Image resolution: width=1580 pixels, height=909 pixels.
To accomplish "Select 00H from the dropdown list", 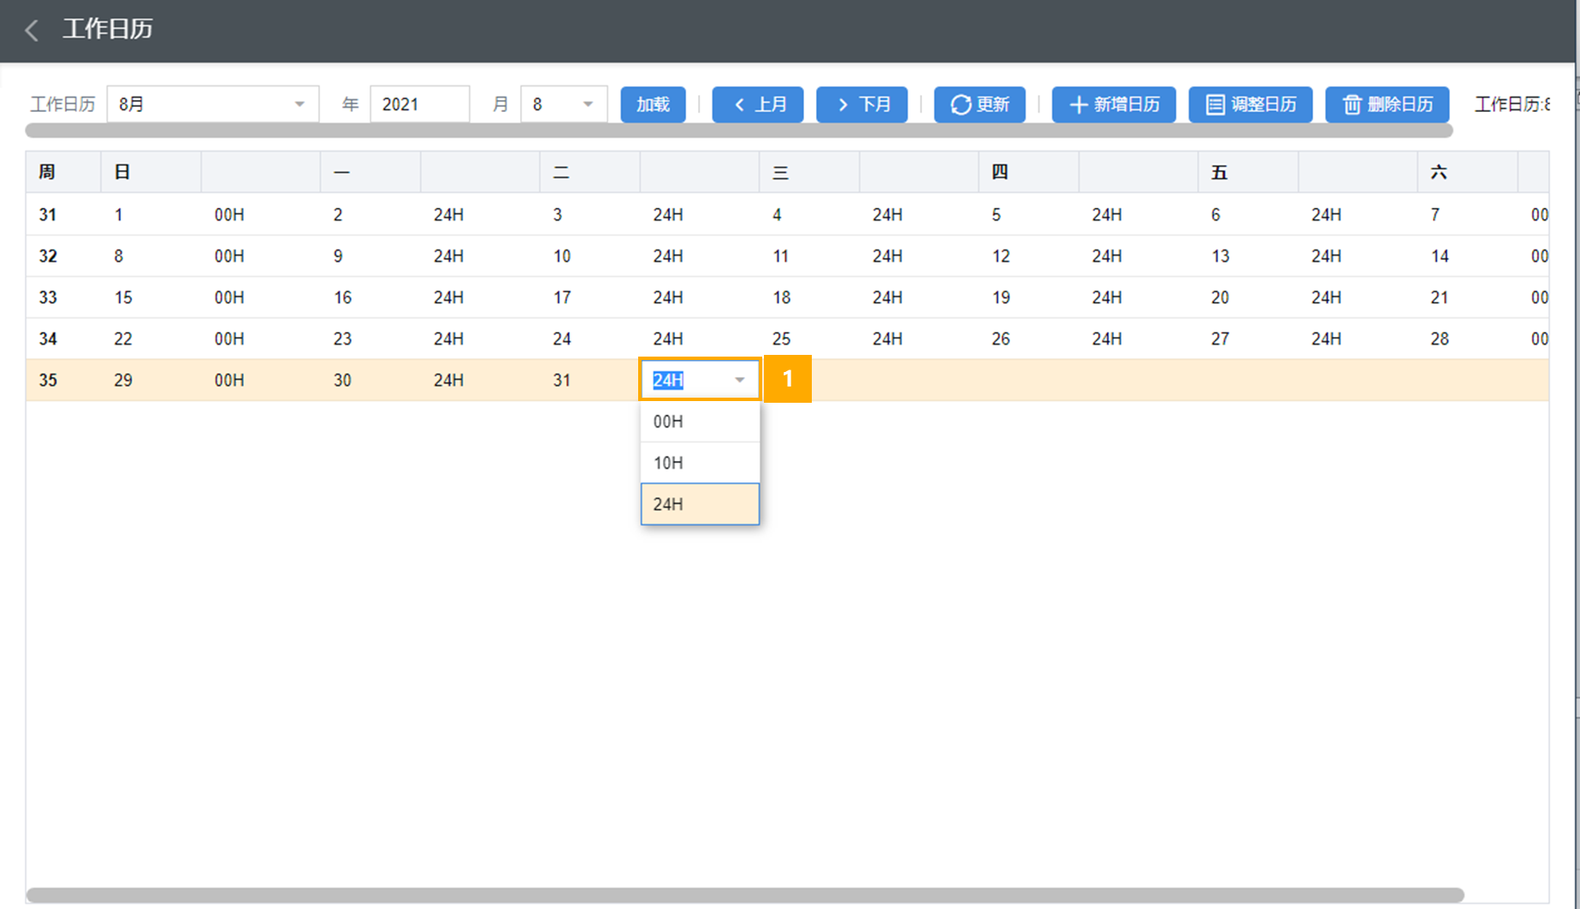I will point(699,422).
